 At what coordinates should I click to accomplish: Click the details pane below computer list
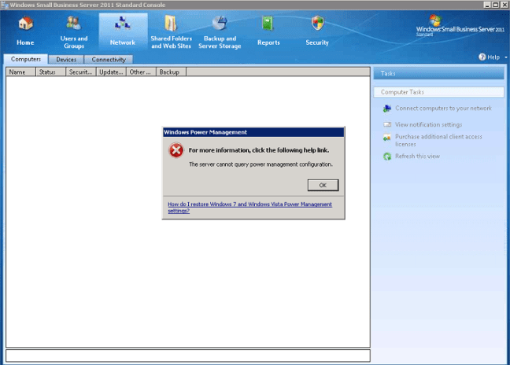[188, 356]
